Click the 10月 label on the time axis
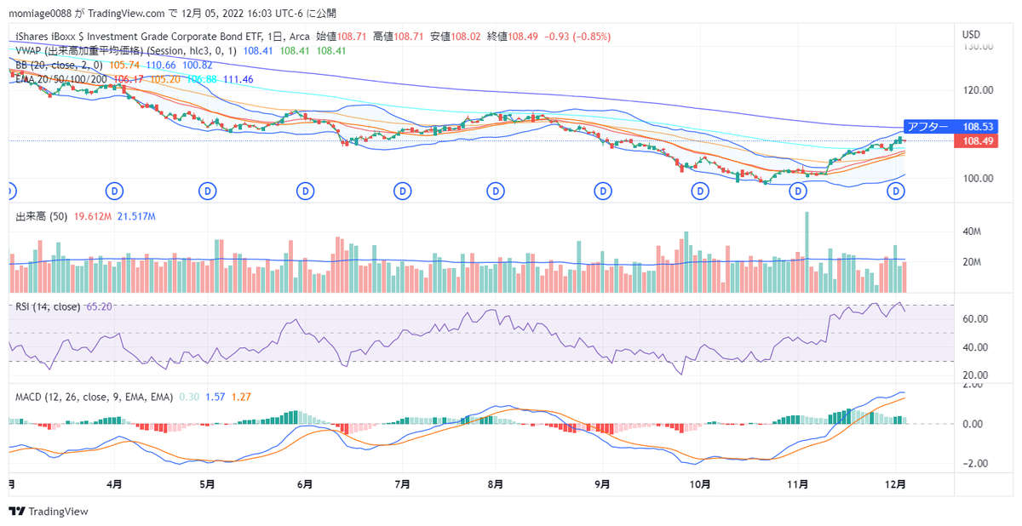 click(x=699, y=483)
